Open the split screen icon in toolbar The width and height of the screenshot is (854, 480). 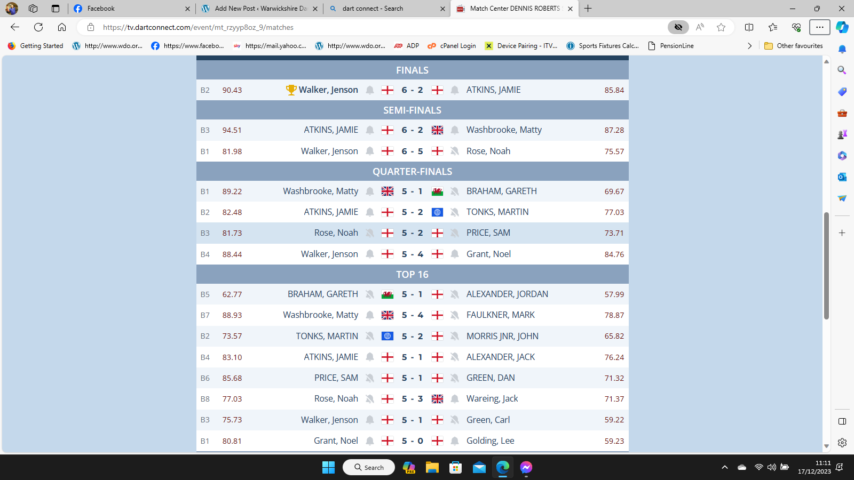tap(749, 27)
